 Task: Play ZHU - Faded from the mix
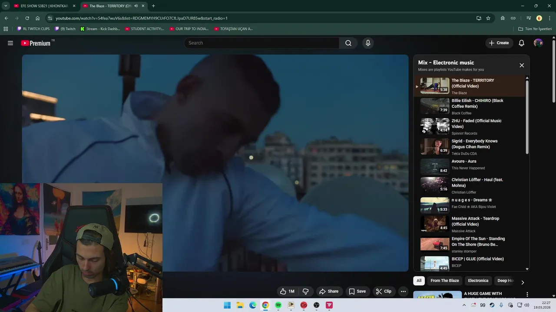coord(470,127)
